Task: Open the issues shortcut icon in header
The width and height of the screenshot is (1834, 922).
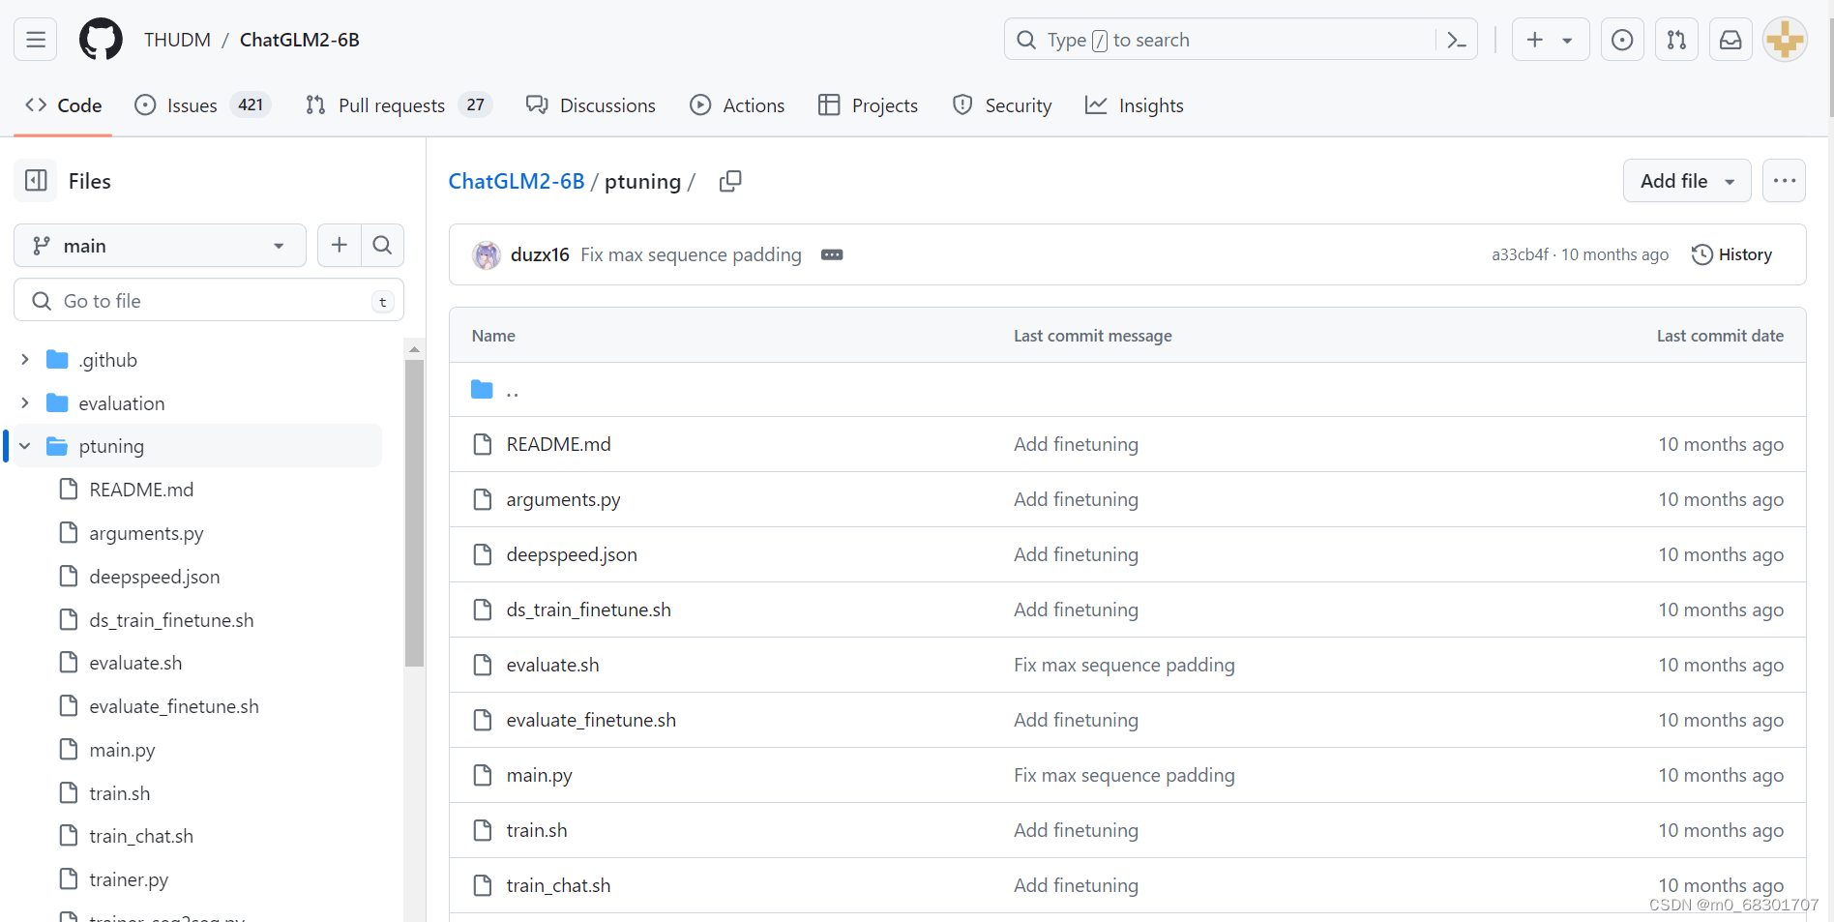Action: click(x=1622, y=40)
